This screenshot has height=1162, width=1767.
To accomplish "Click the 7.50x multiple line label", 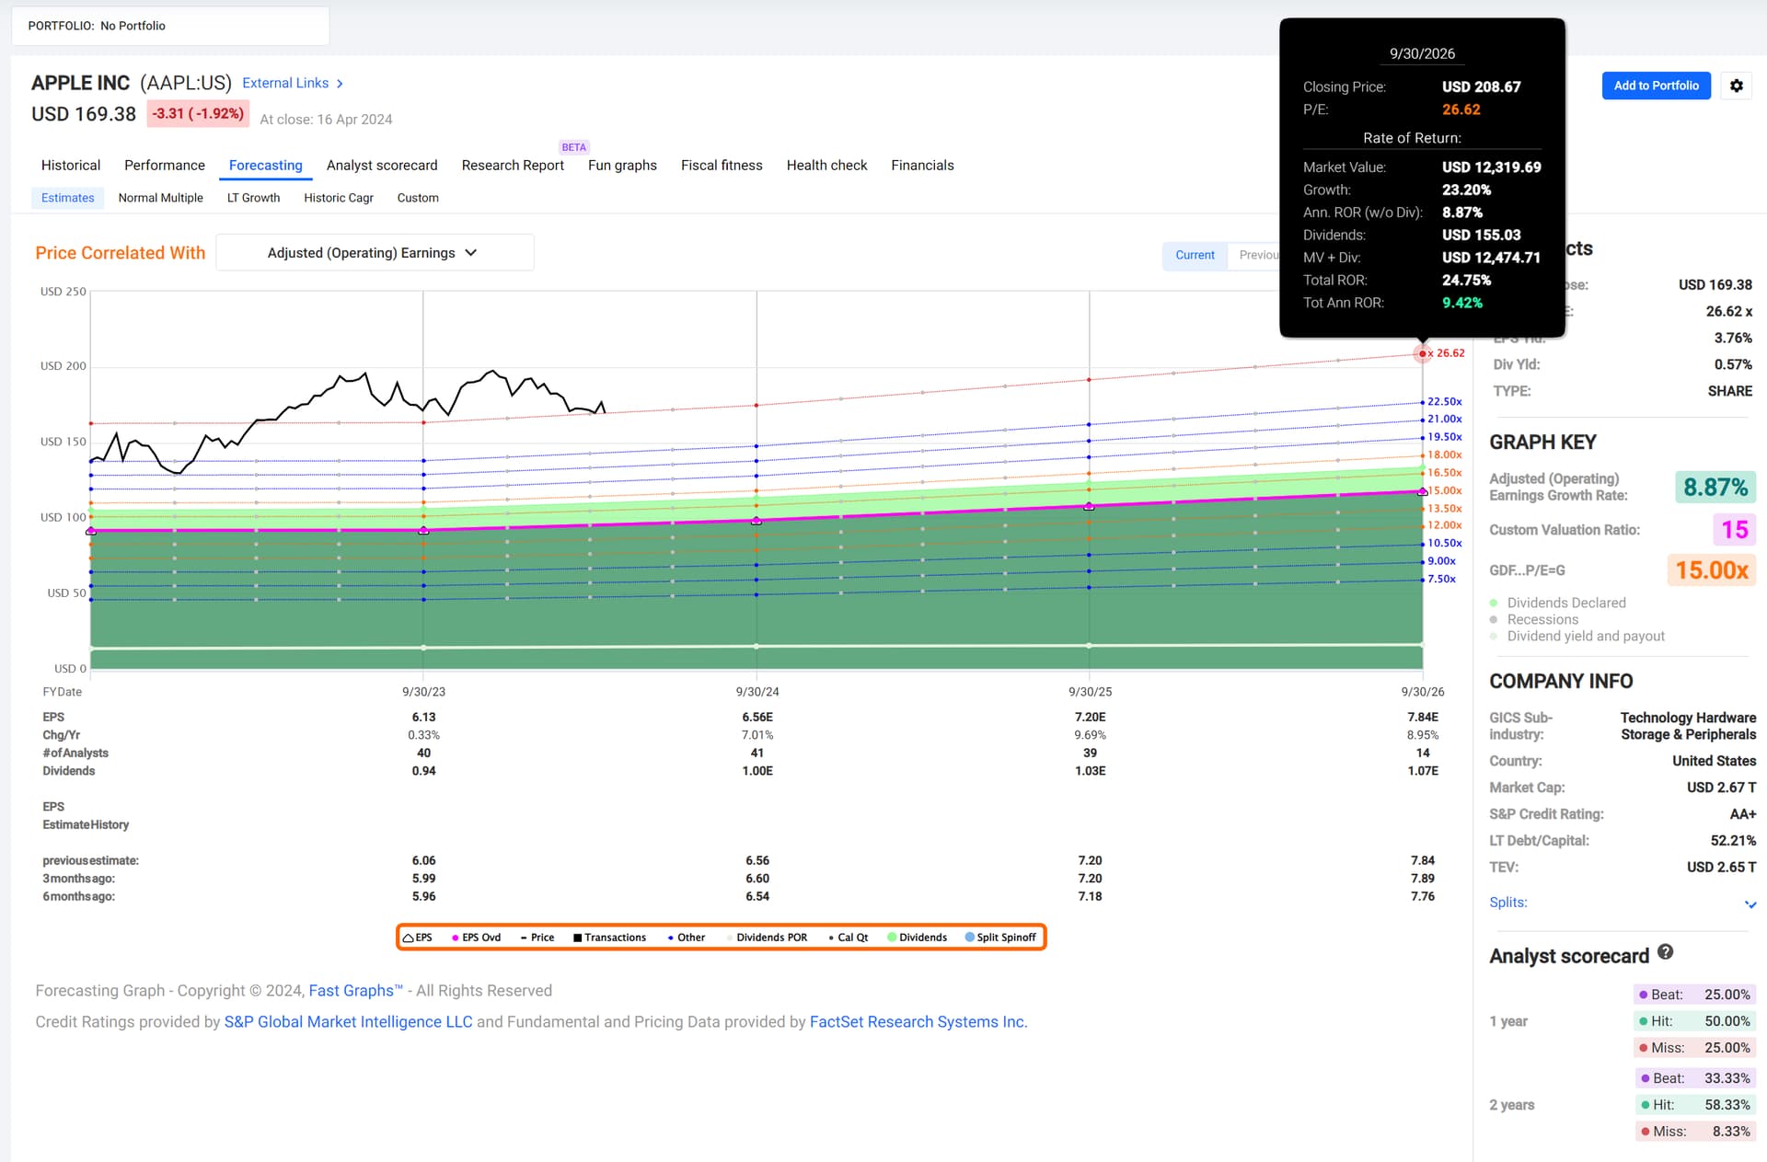I will (x=1441, y=580).
